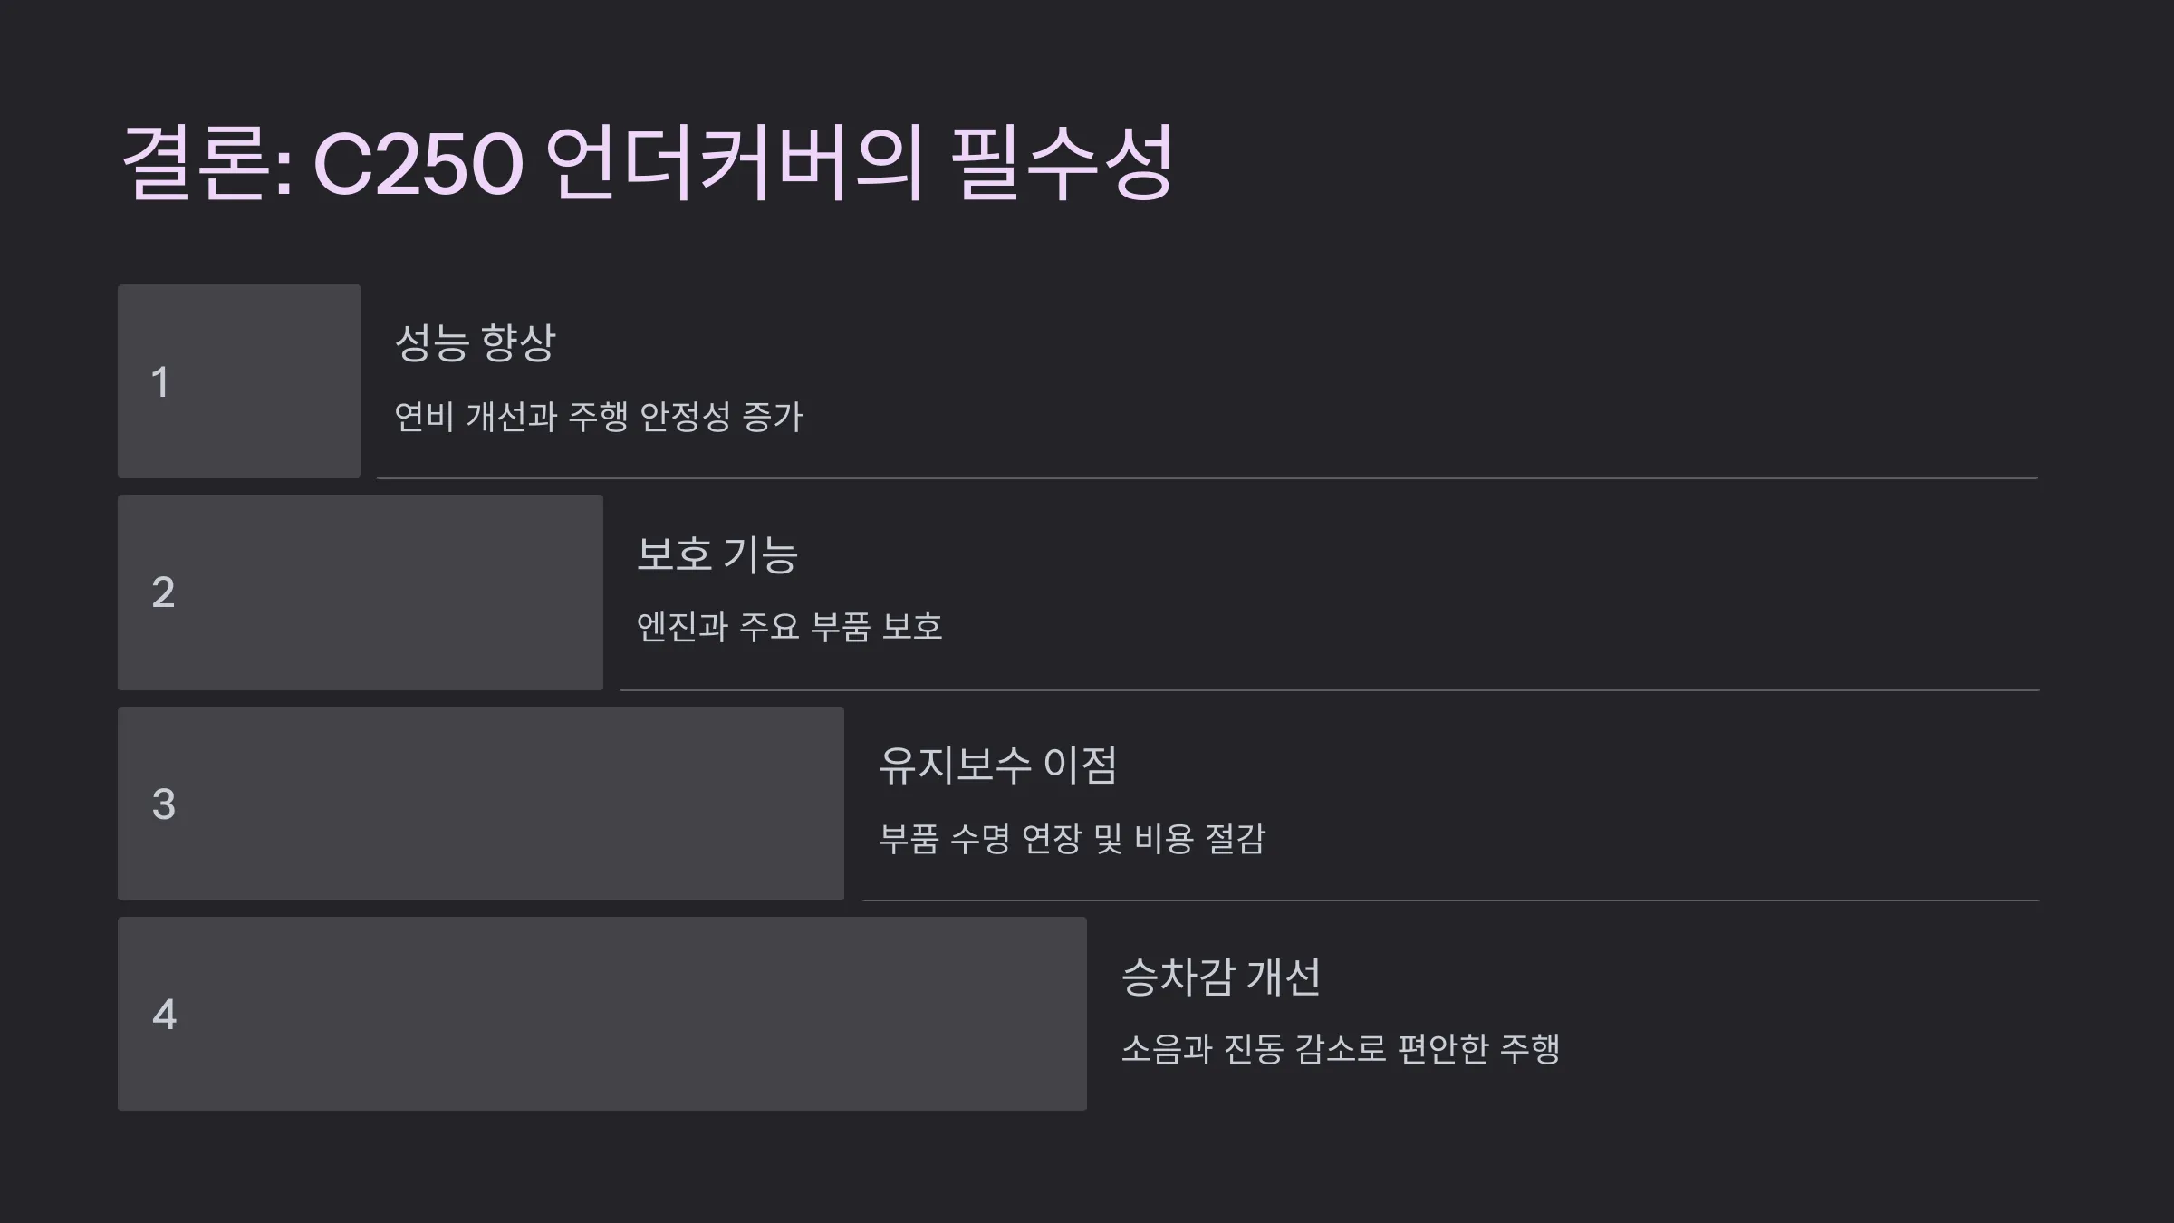The width and height of the screenshot is (2174, 1223).
Task: Click the numbered block labeled 2
Action: click(x=361, y=592)
